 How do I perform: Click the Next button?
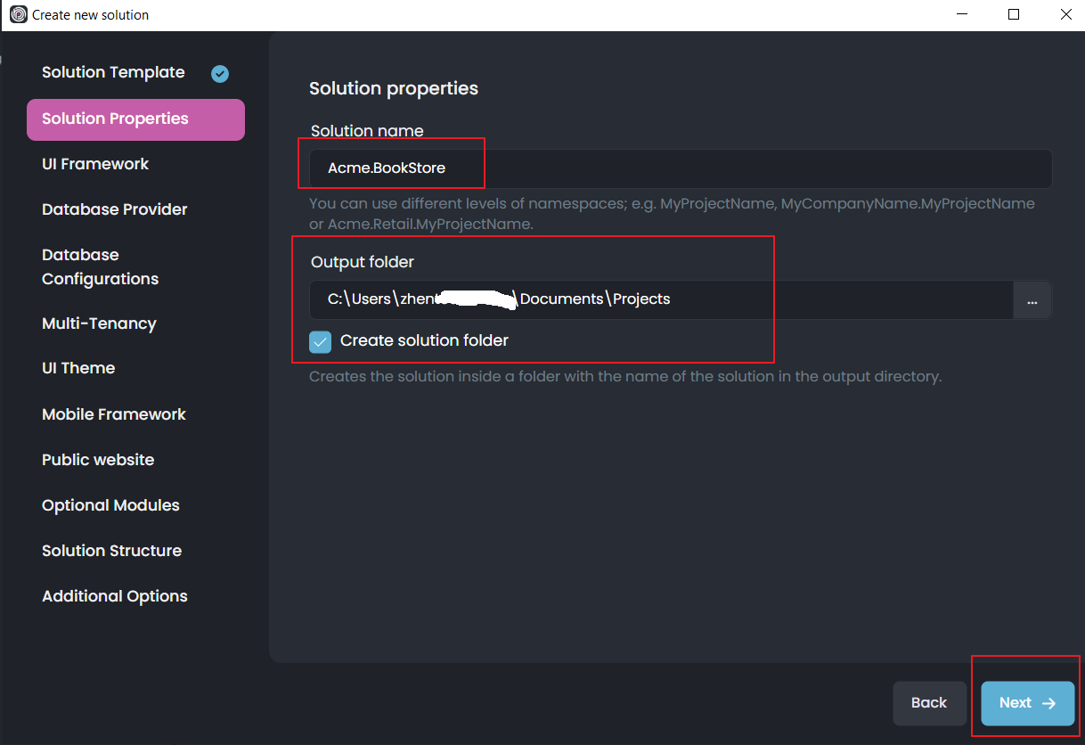[1028, 703]
